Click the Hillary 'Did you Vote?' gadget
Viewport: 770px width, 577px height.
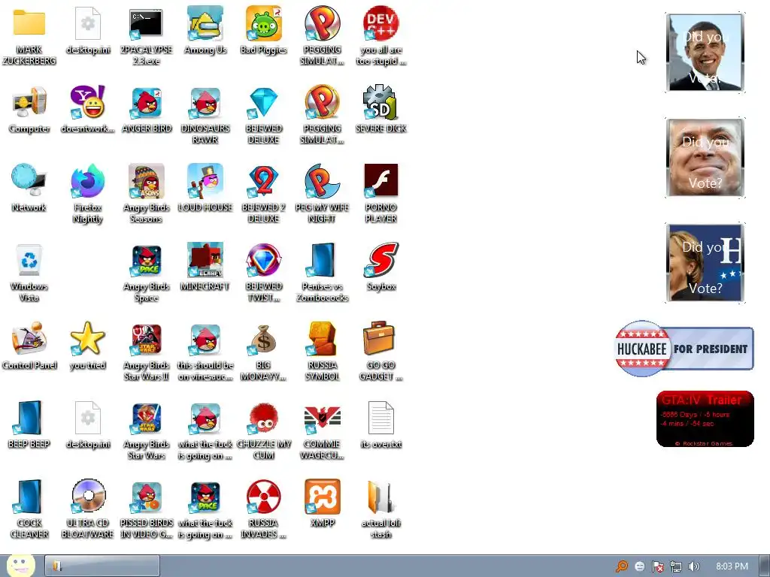point(705,262)
